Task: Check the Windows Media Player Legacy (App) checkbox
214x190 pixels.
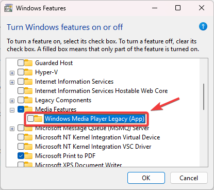Action: [x=30, y=119]
